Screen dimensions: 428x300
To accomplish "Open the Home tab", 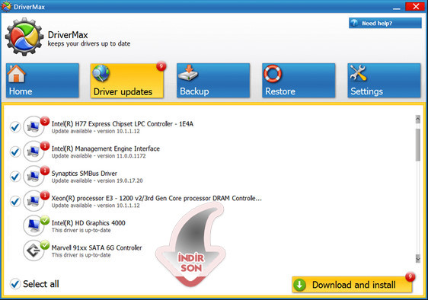I will coord(43,81).
